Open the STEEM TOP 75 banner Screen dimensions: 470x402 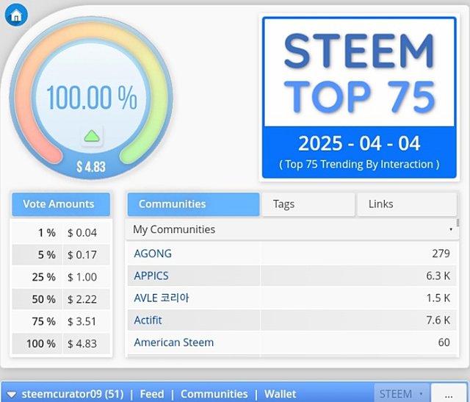click(x=359, y=97)
